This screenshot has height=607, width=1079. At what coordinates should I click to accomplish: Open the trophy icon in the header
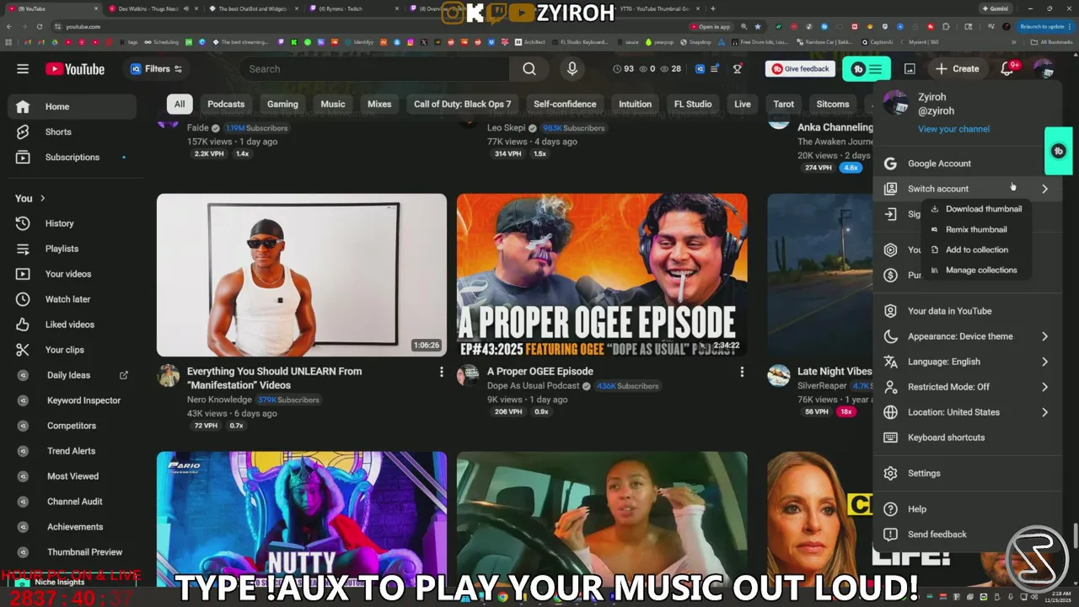(738, 69)
